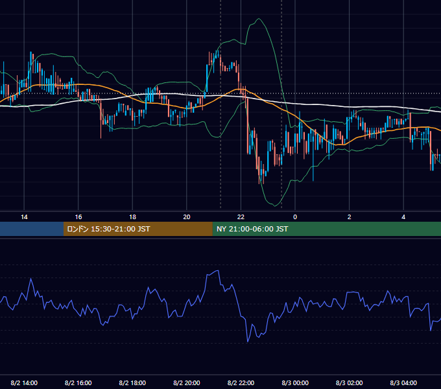The image size is (441, 389).
Task: Click the oscillator low just after 22:00
Action: [248, 342]
